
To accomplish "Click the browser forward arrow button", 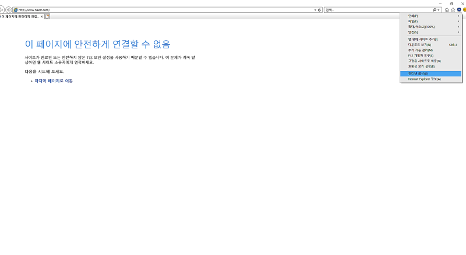I will [9, 10].
